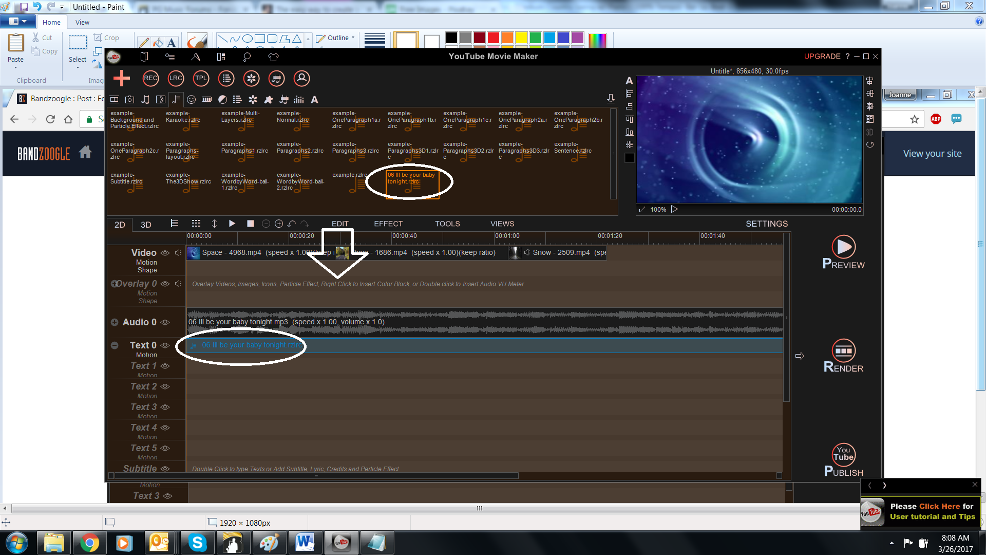Click the t-shirt skin icon in title bar
986x555 pixels.
click(x=273, y=57)
